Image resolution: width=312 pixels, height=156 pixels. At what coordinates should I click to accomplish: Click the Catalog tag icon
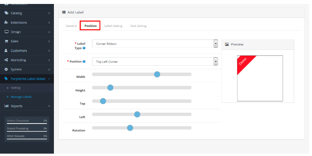6,13
